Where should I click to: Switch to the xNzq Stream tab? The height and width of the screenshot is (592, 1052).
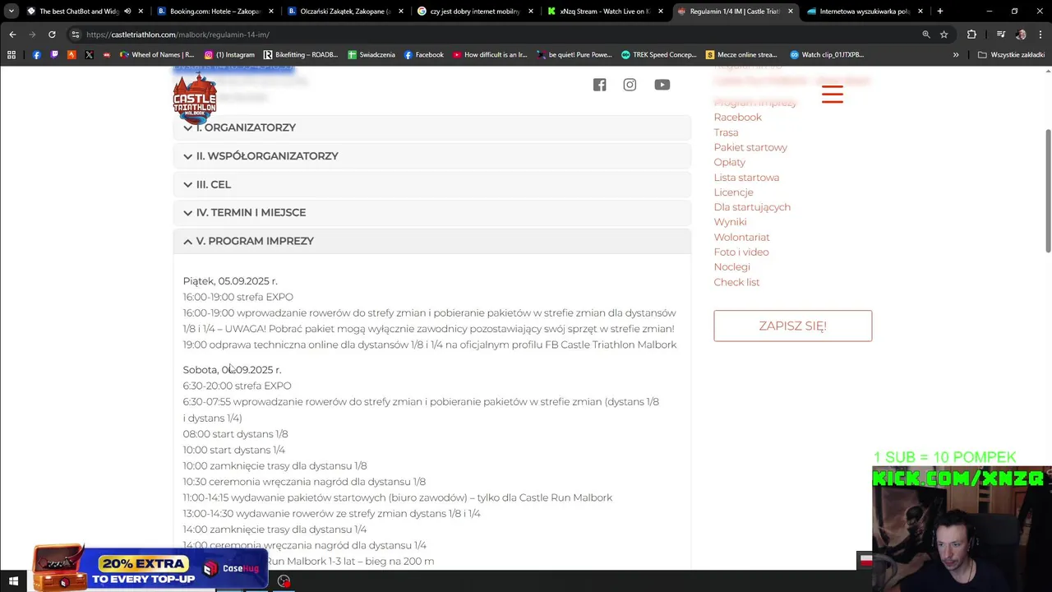coord(604,12)
